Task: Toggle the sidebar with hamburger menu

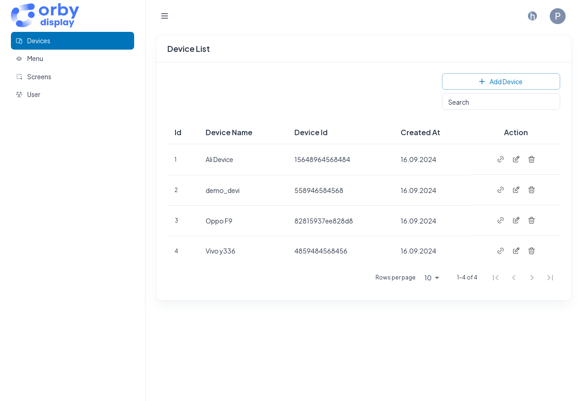Action: 165,16
